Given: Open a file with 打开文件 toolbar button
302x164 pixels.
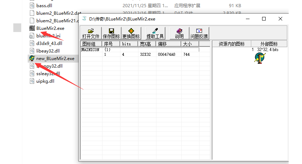Looking at the screenshot, I should [x=91, y=33].
